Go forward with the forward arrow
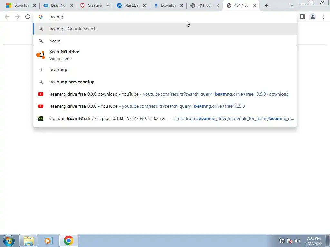The height and width of the screenshot is (247, 330). click(x=17, y=17)
